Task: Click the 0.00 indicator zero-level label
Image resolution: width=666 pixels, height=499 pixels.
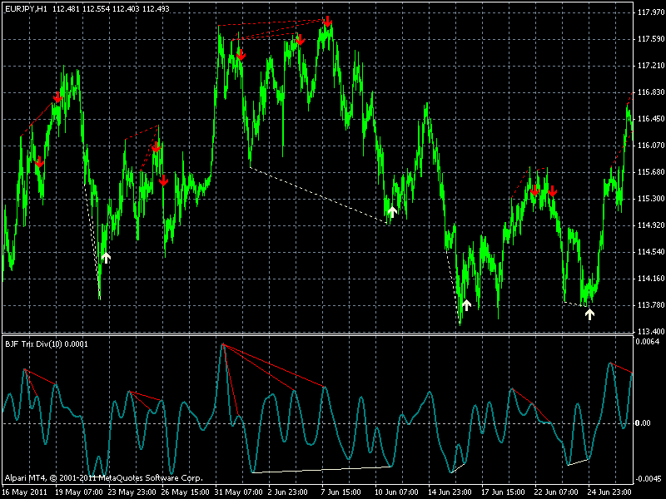Action: 643,423
